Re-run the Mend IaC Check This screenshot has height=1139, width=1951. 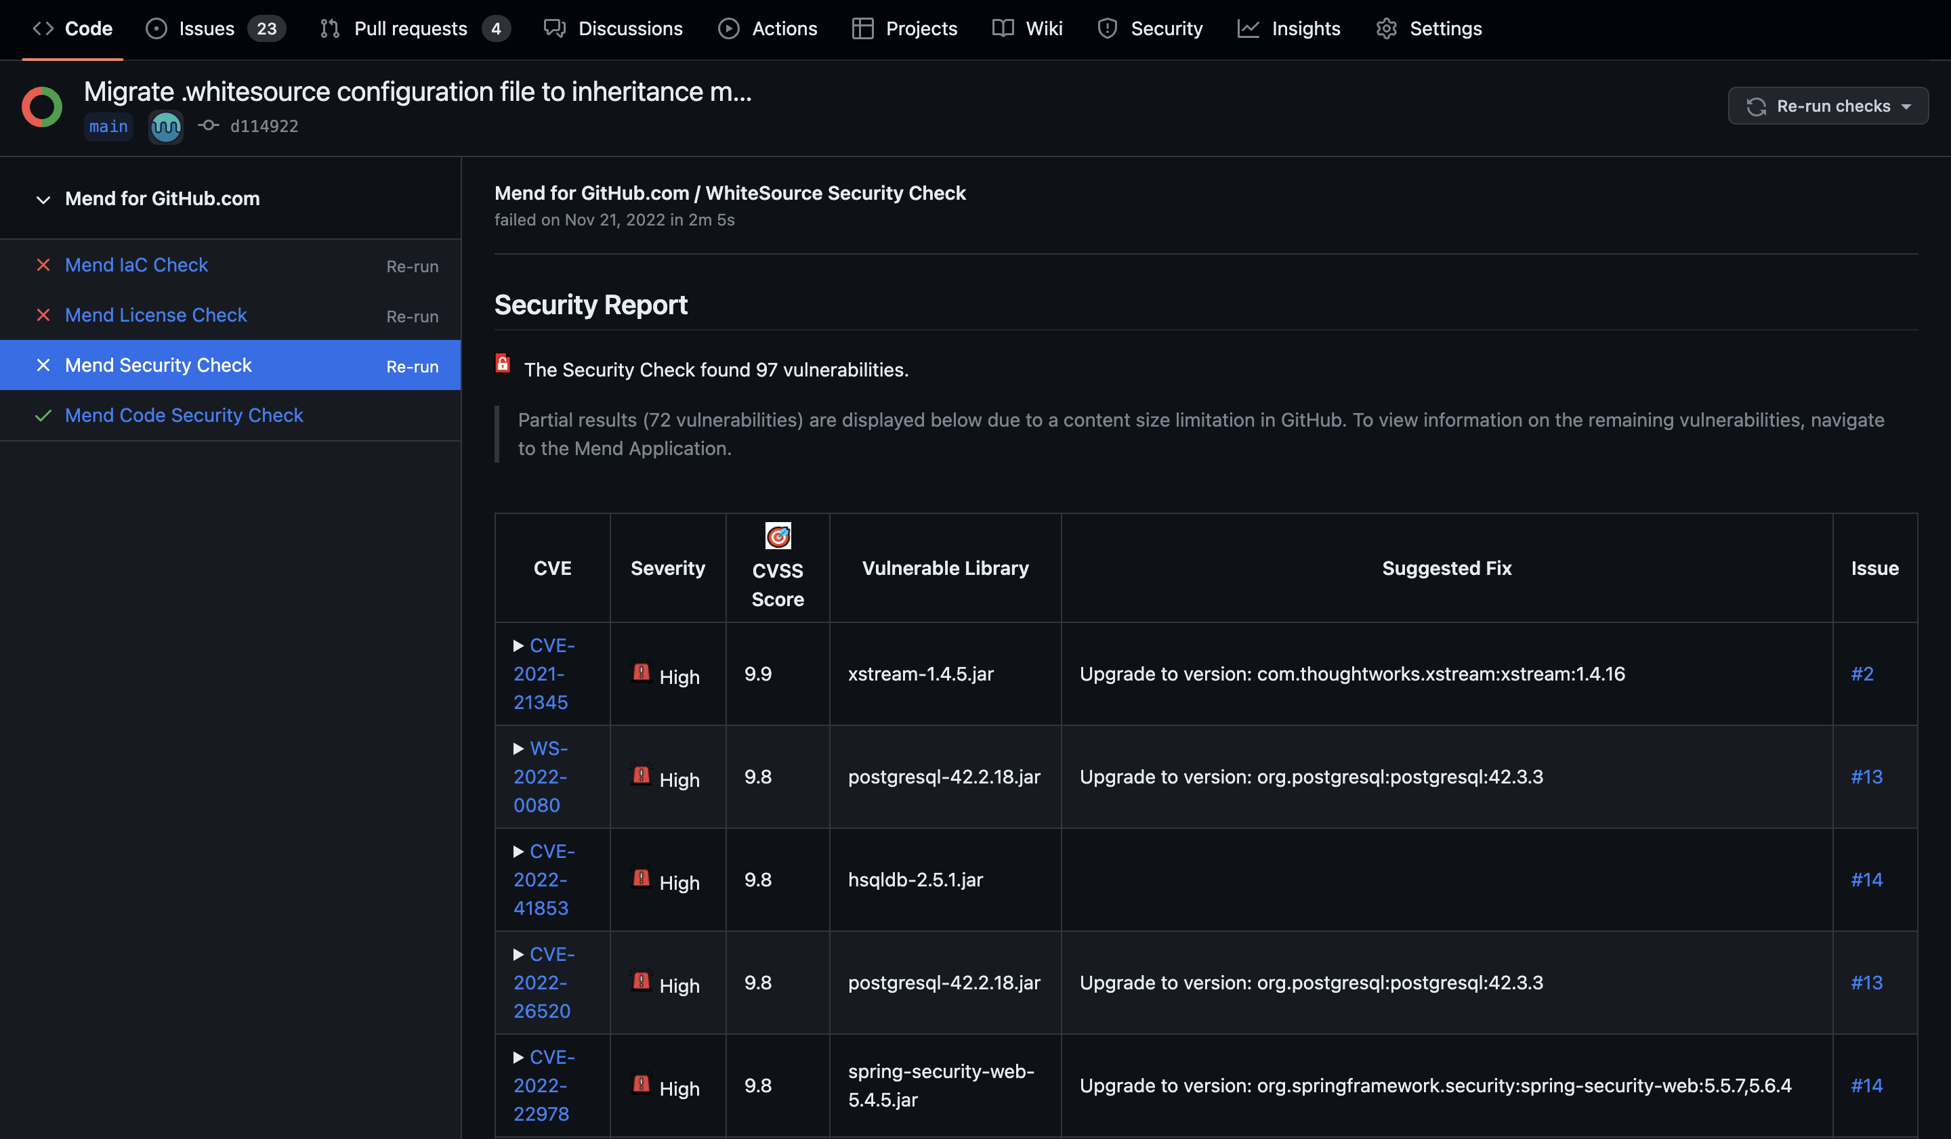[412, 266]
